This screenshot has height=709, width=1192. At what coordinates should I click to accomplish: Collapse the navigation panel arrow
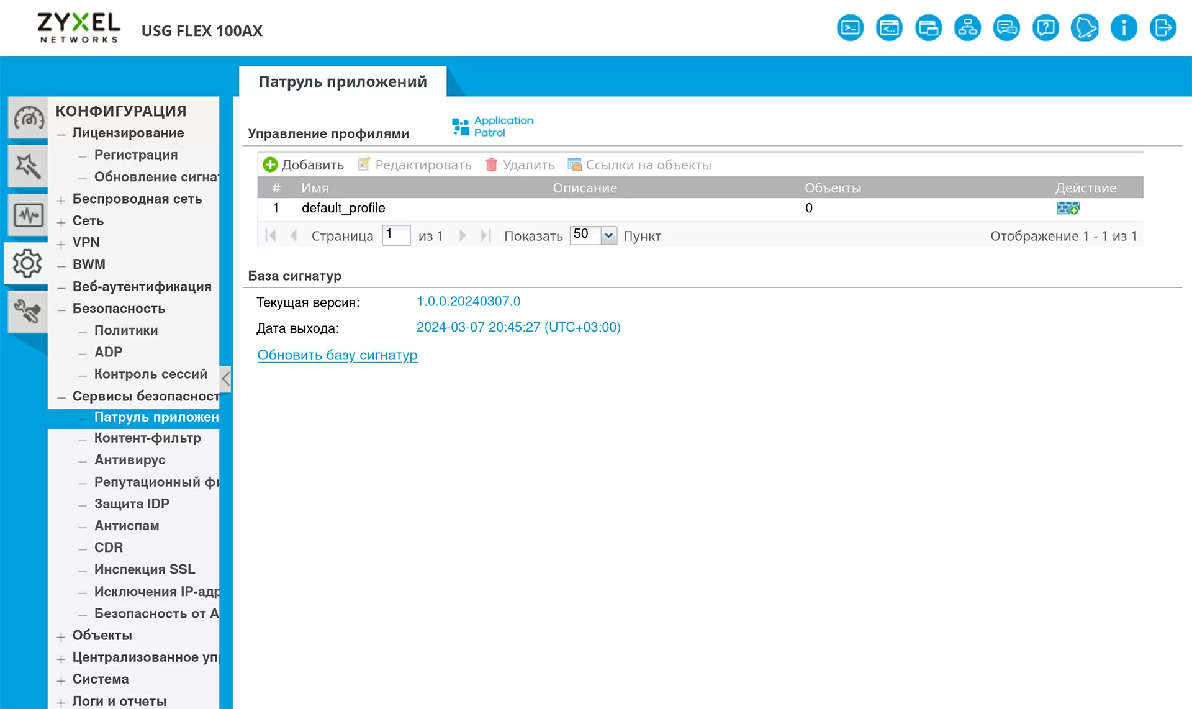[x=226, y=379]
